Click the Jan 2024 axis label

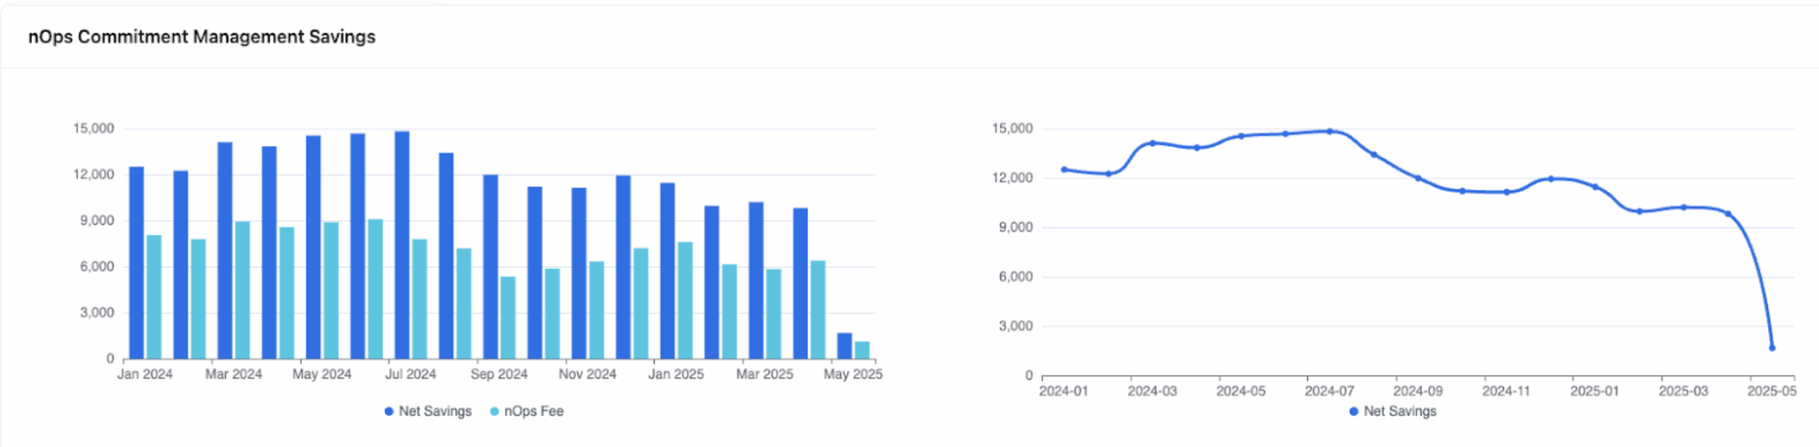pyautogui.click(x=145, y=374)
